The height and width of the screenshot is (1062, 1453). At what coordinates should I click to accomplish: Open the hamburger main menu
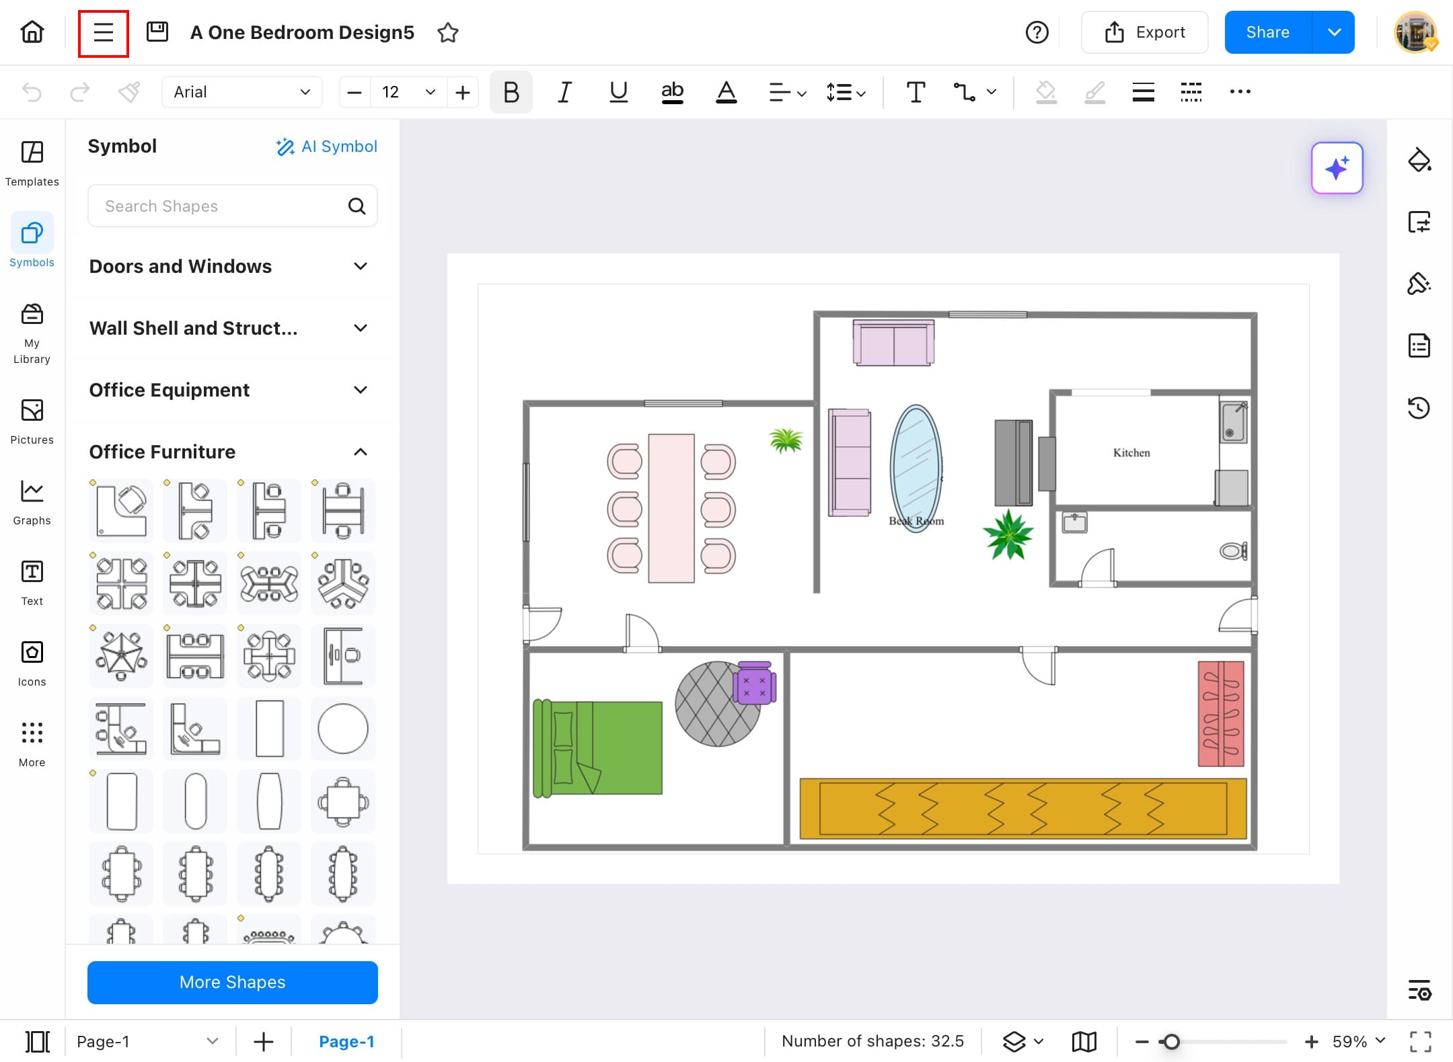click(x=103, y=32)
